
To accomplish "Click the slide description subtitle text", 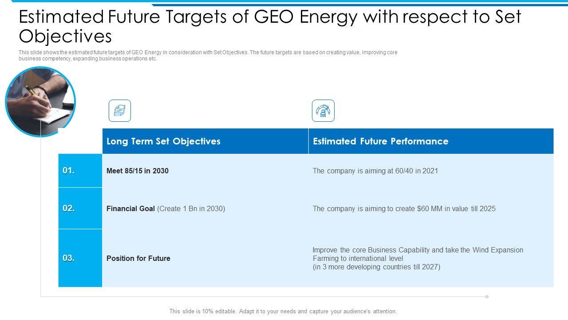I will click(x=208, y=56).
